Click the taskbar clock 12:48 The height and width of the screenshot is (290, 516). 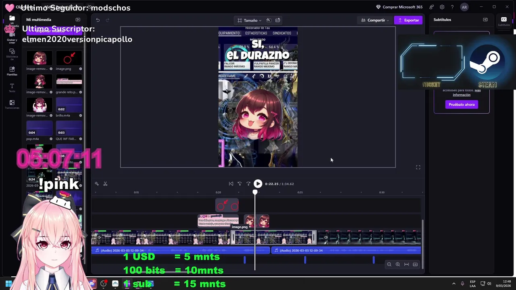[x=504, y=284]
